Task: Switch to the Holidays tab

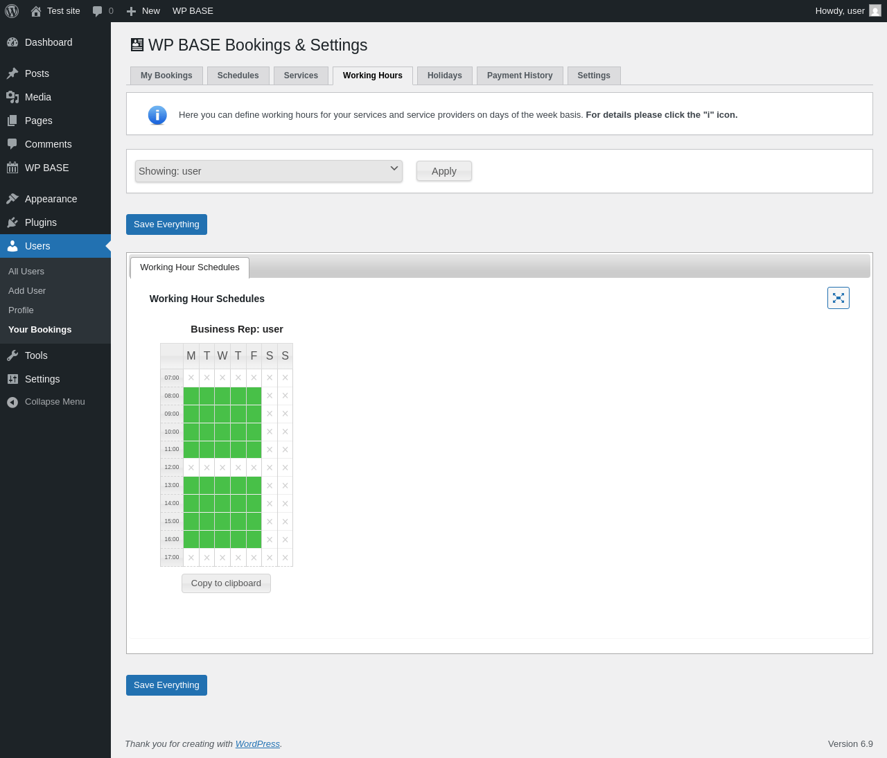Action: [445, 76]
